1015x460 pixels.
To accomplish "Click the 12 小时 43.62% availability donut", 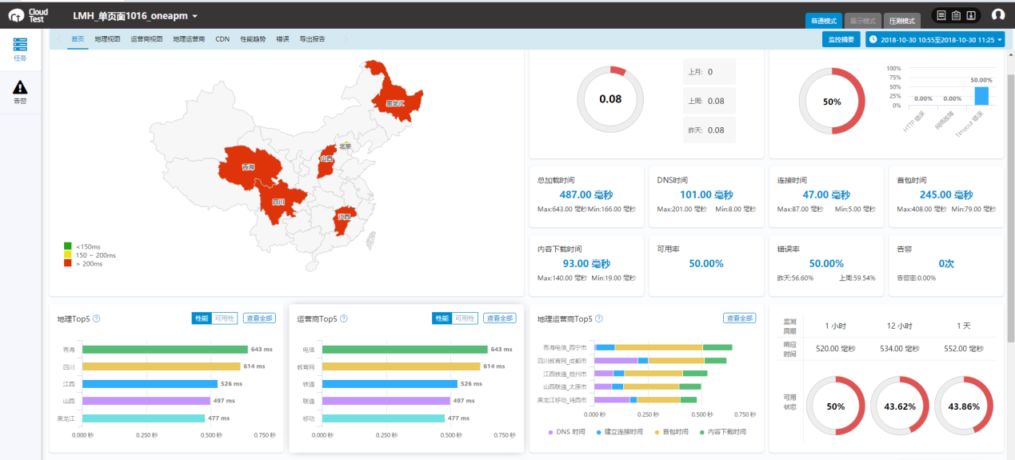I will coord(899,406).
